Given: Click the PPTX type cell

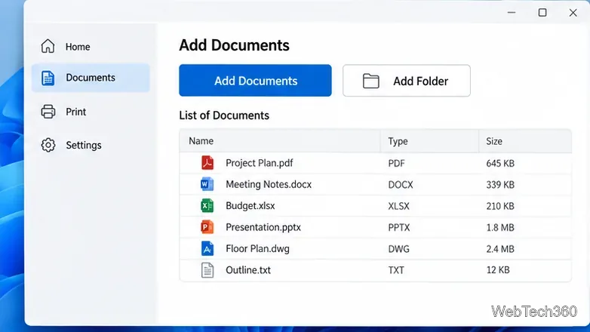Looking at the screenshot, I should point(399,228).
